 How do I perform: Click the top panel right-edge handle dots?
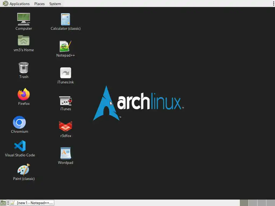coord(274,3)
